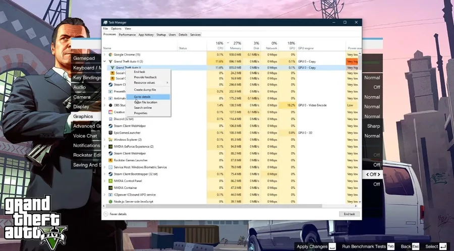The image size is (454, 251).
Task: Open the Options menu
Action: pos(116,29)
